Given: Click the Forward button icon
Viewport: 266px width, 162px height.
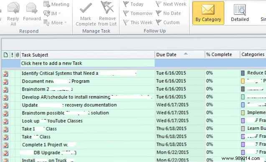Looking at the screenshot, I should pyautogui.click(x=32, y=8).
